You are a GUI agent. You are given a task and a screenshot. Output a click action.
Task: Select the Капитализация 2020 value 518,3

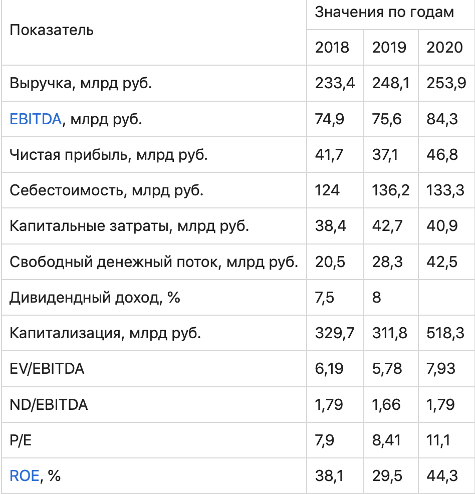coord(445,333)
